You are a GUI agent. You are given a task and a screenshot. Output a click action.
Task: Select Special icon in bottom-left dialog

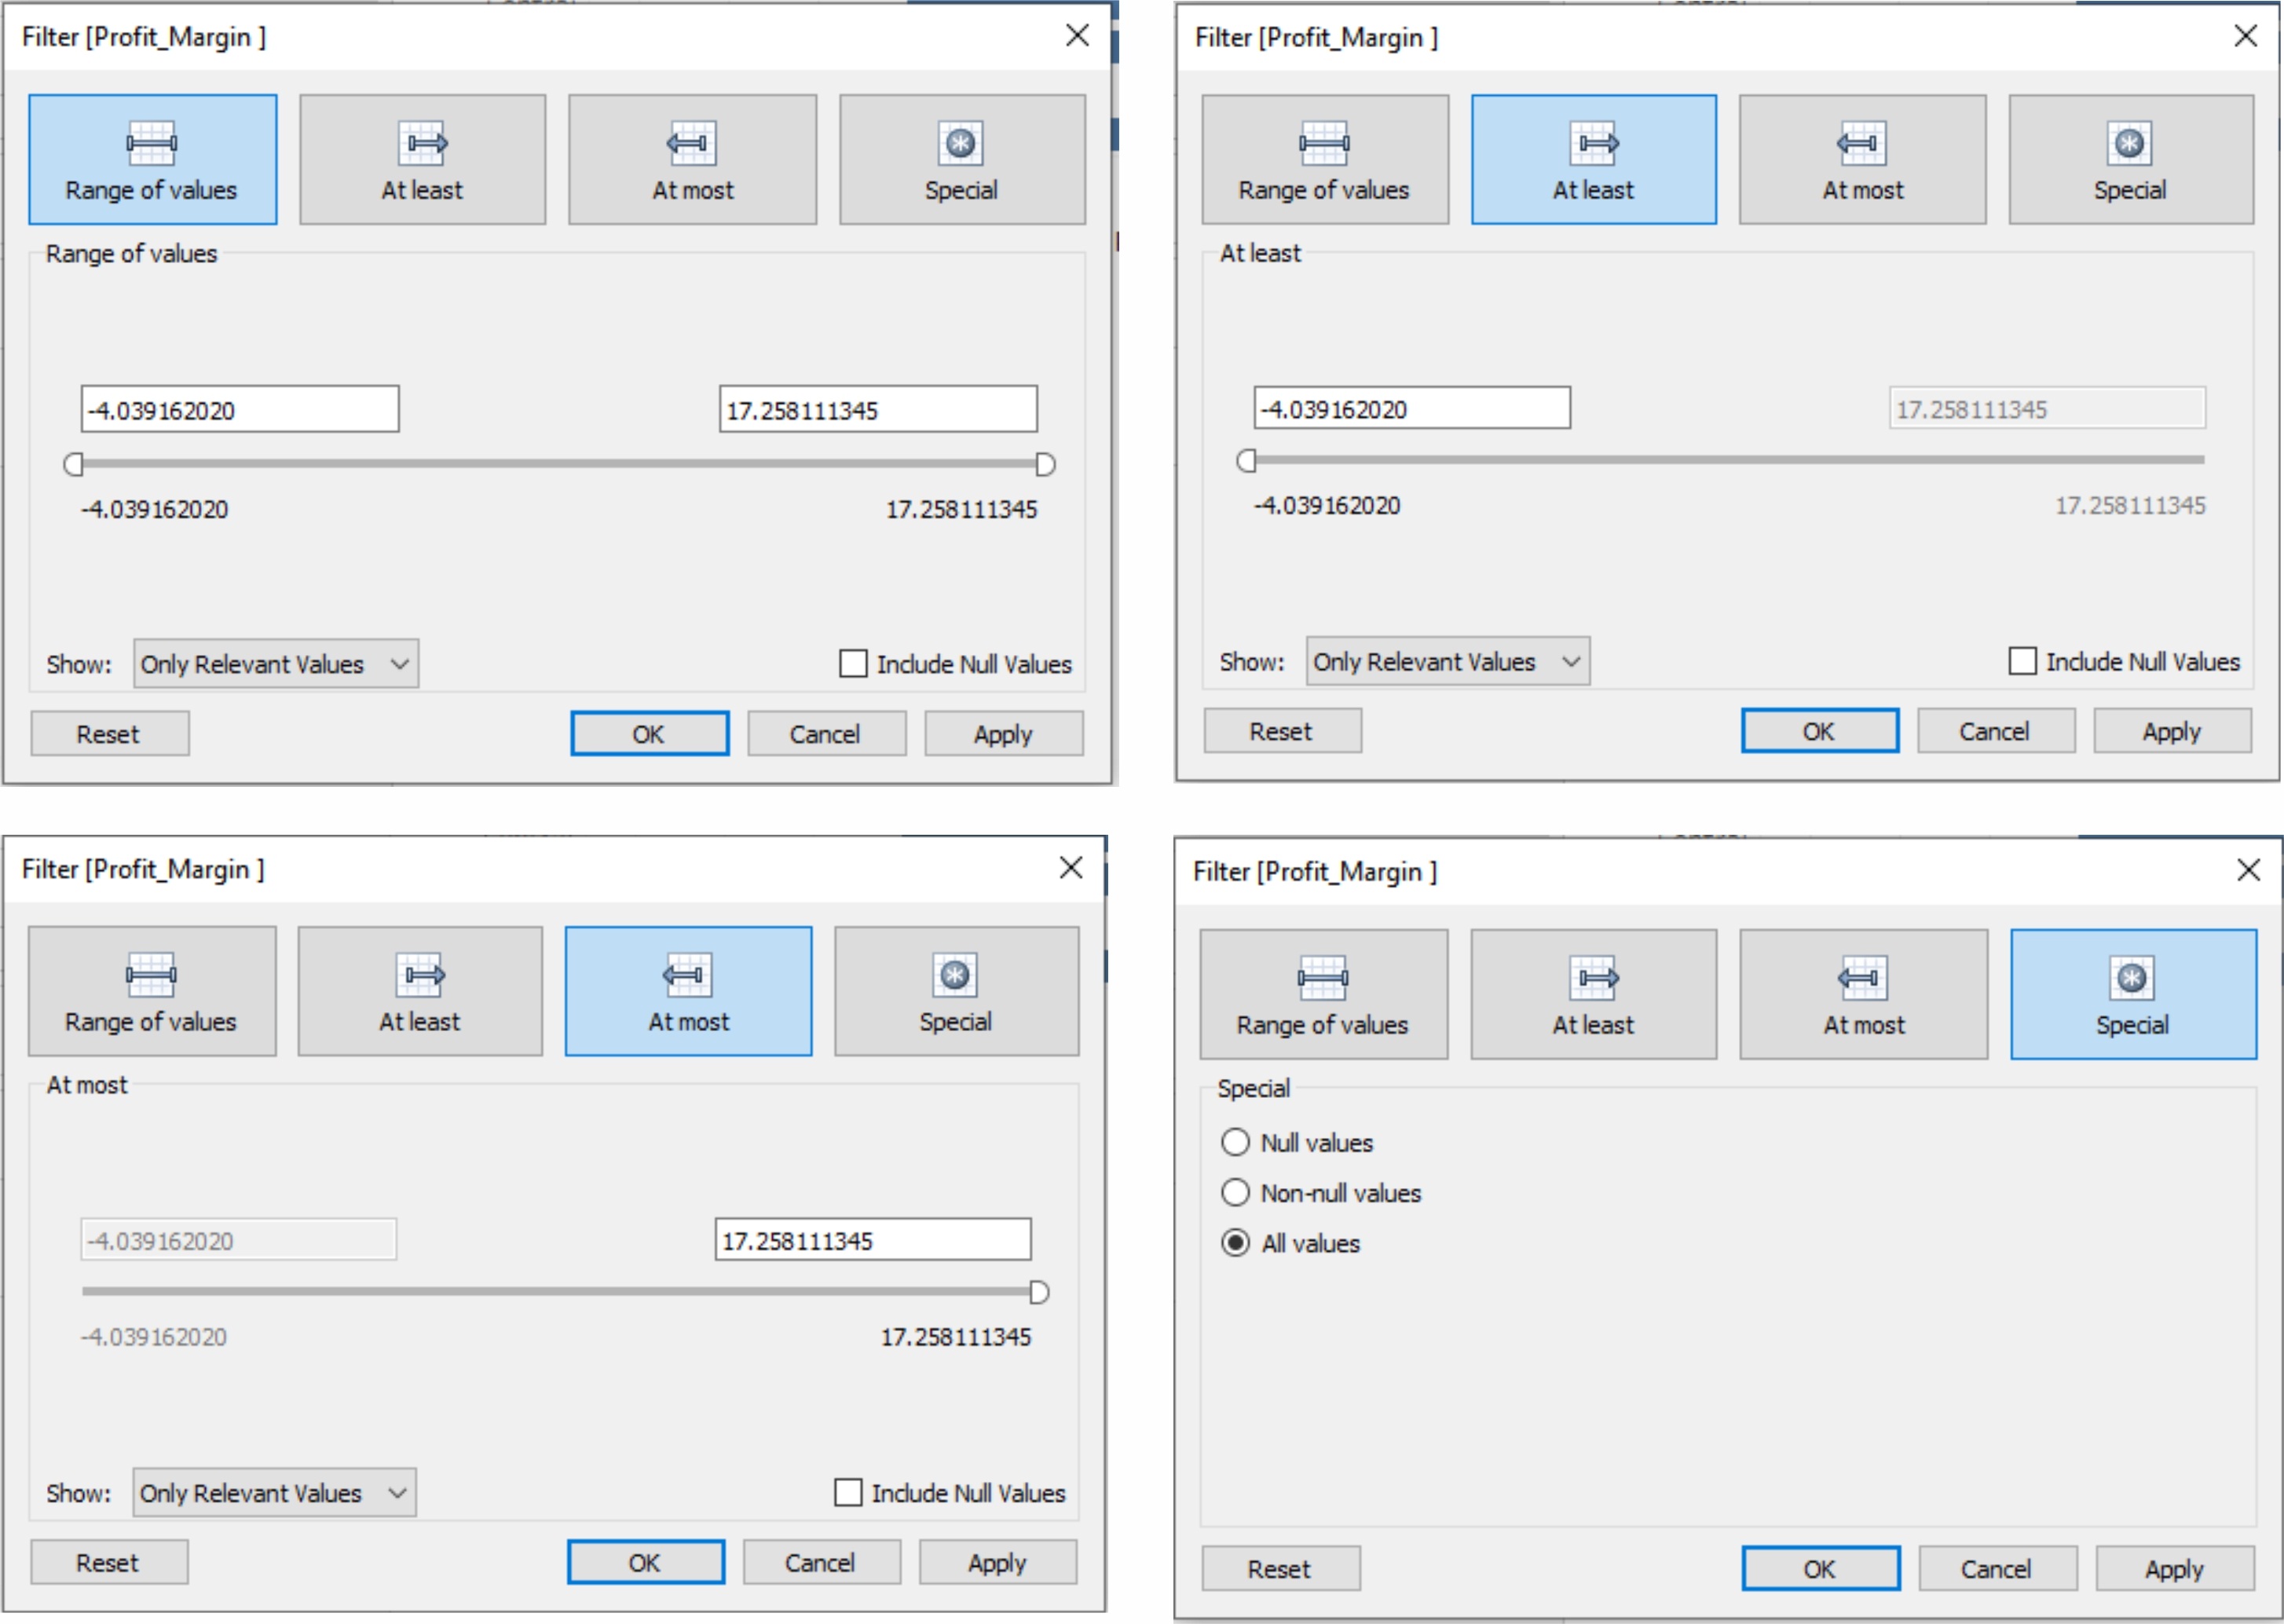tap(957, 991)
